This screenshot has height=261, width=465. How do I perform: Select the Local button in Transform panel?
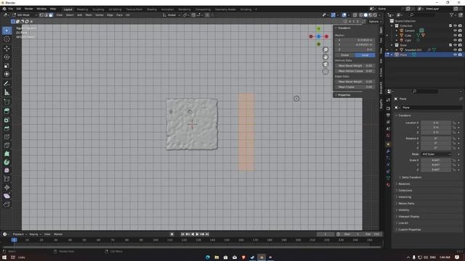[365, 55]
